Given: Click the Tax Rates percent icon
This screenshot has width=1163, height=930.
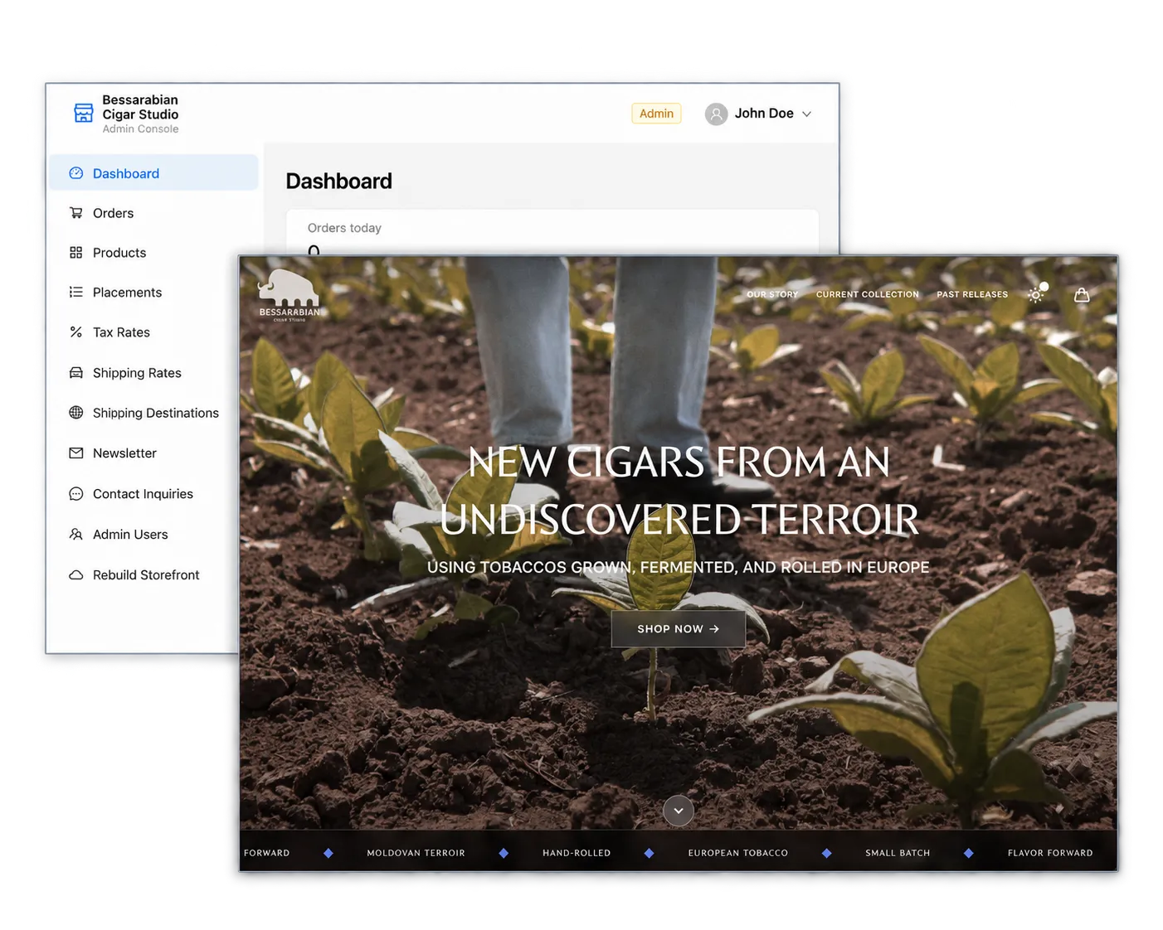Looking at the screenshot, I should tap(76, 332).
